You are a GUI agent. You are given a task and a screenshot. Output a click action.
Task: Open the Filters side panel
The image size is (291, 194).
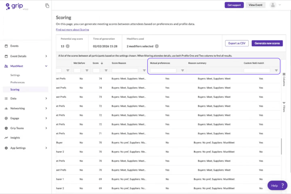point(284,107)
